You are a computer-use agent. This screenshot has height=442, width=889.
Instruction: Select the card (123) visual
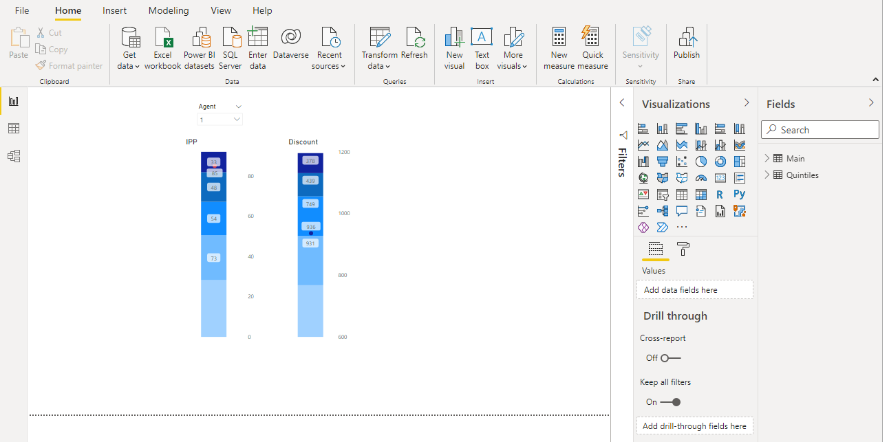click(720, 178)
